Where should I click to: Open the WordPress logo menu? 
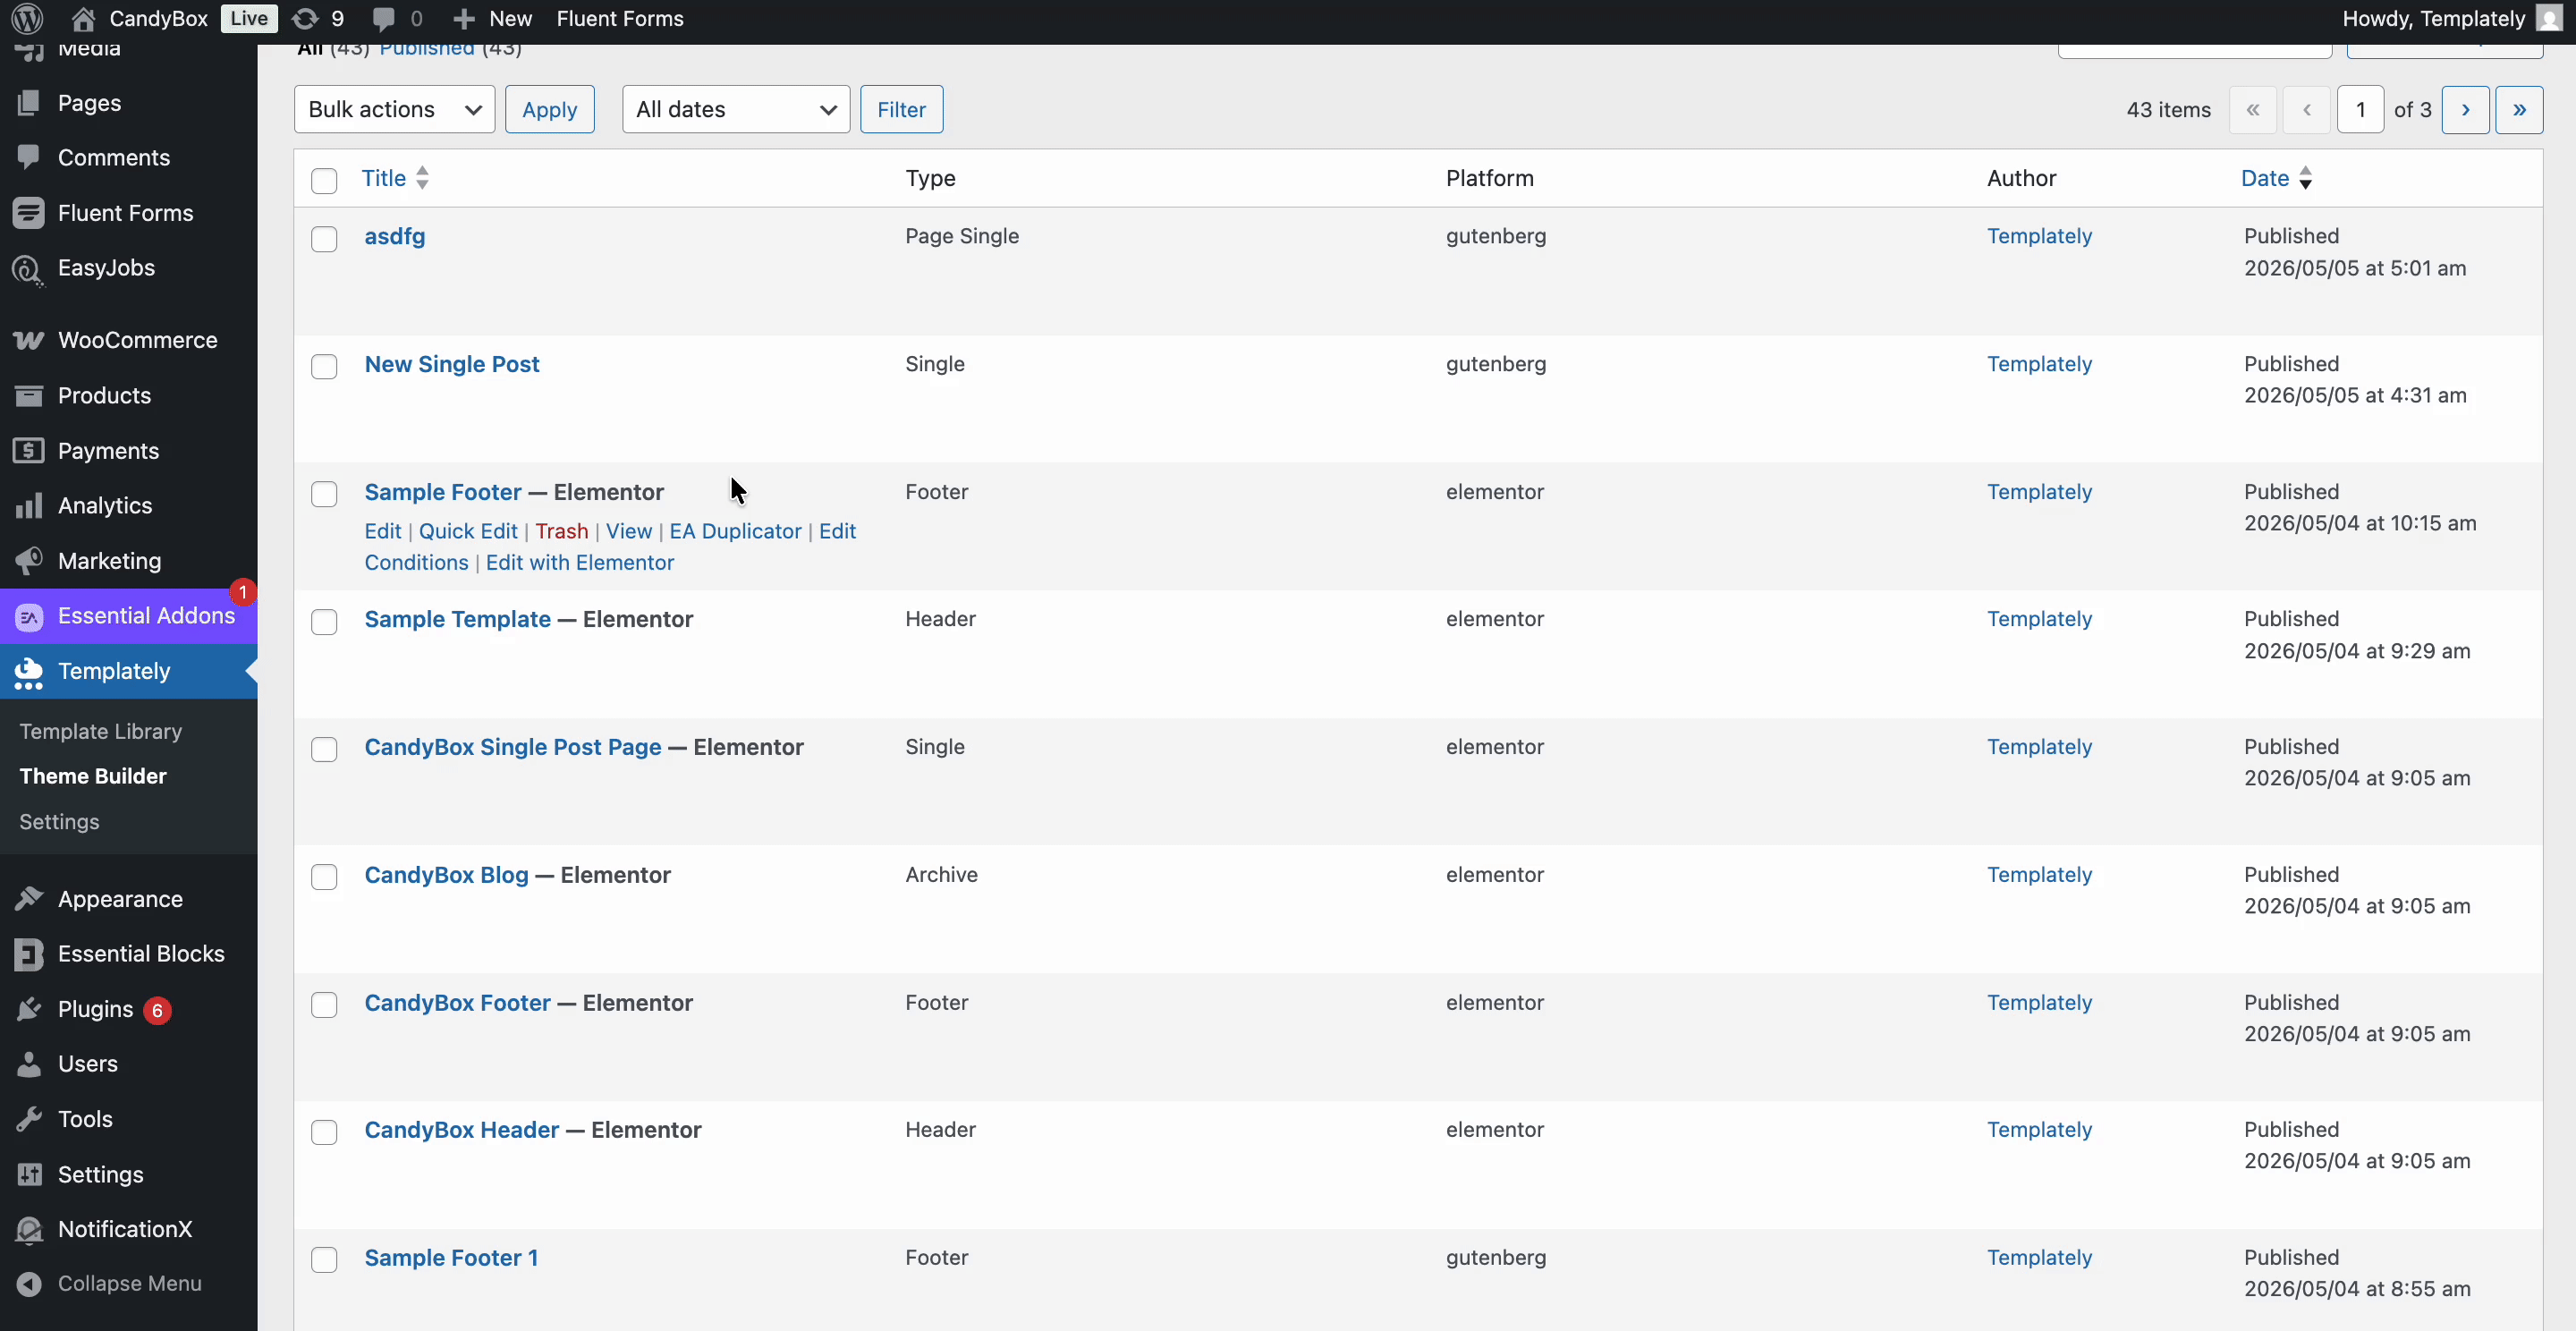pyautogui.click(x=27, y=18)
